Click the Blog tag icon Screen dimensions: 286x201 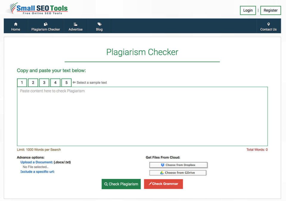coord(99,24)
